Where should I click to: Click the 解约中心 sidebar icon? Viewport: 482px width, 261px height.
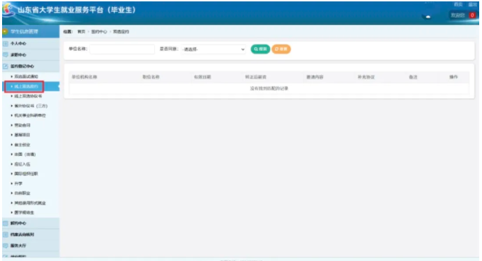point(6,223)
